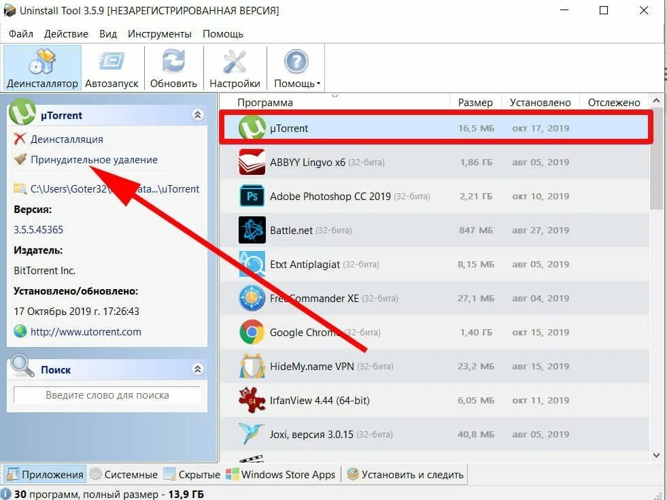The image size is (667, 500).
Task: Select the FreeCommander XE icon
Action: pyautogui.click(x=252, y=298)
